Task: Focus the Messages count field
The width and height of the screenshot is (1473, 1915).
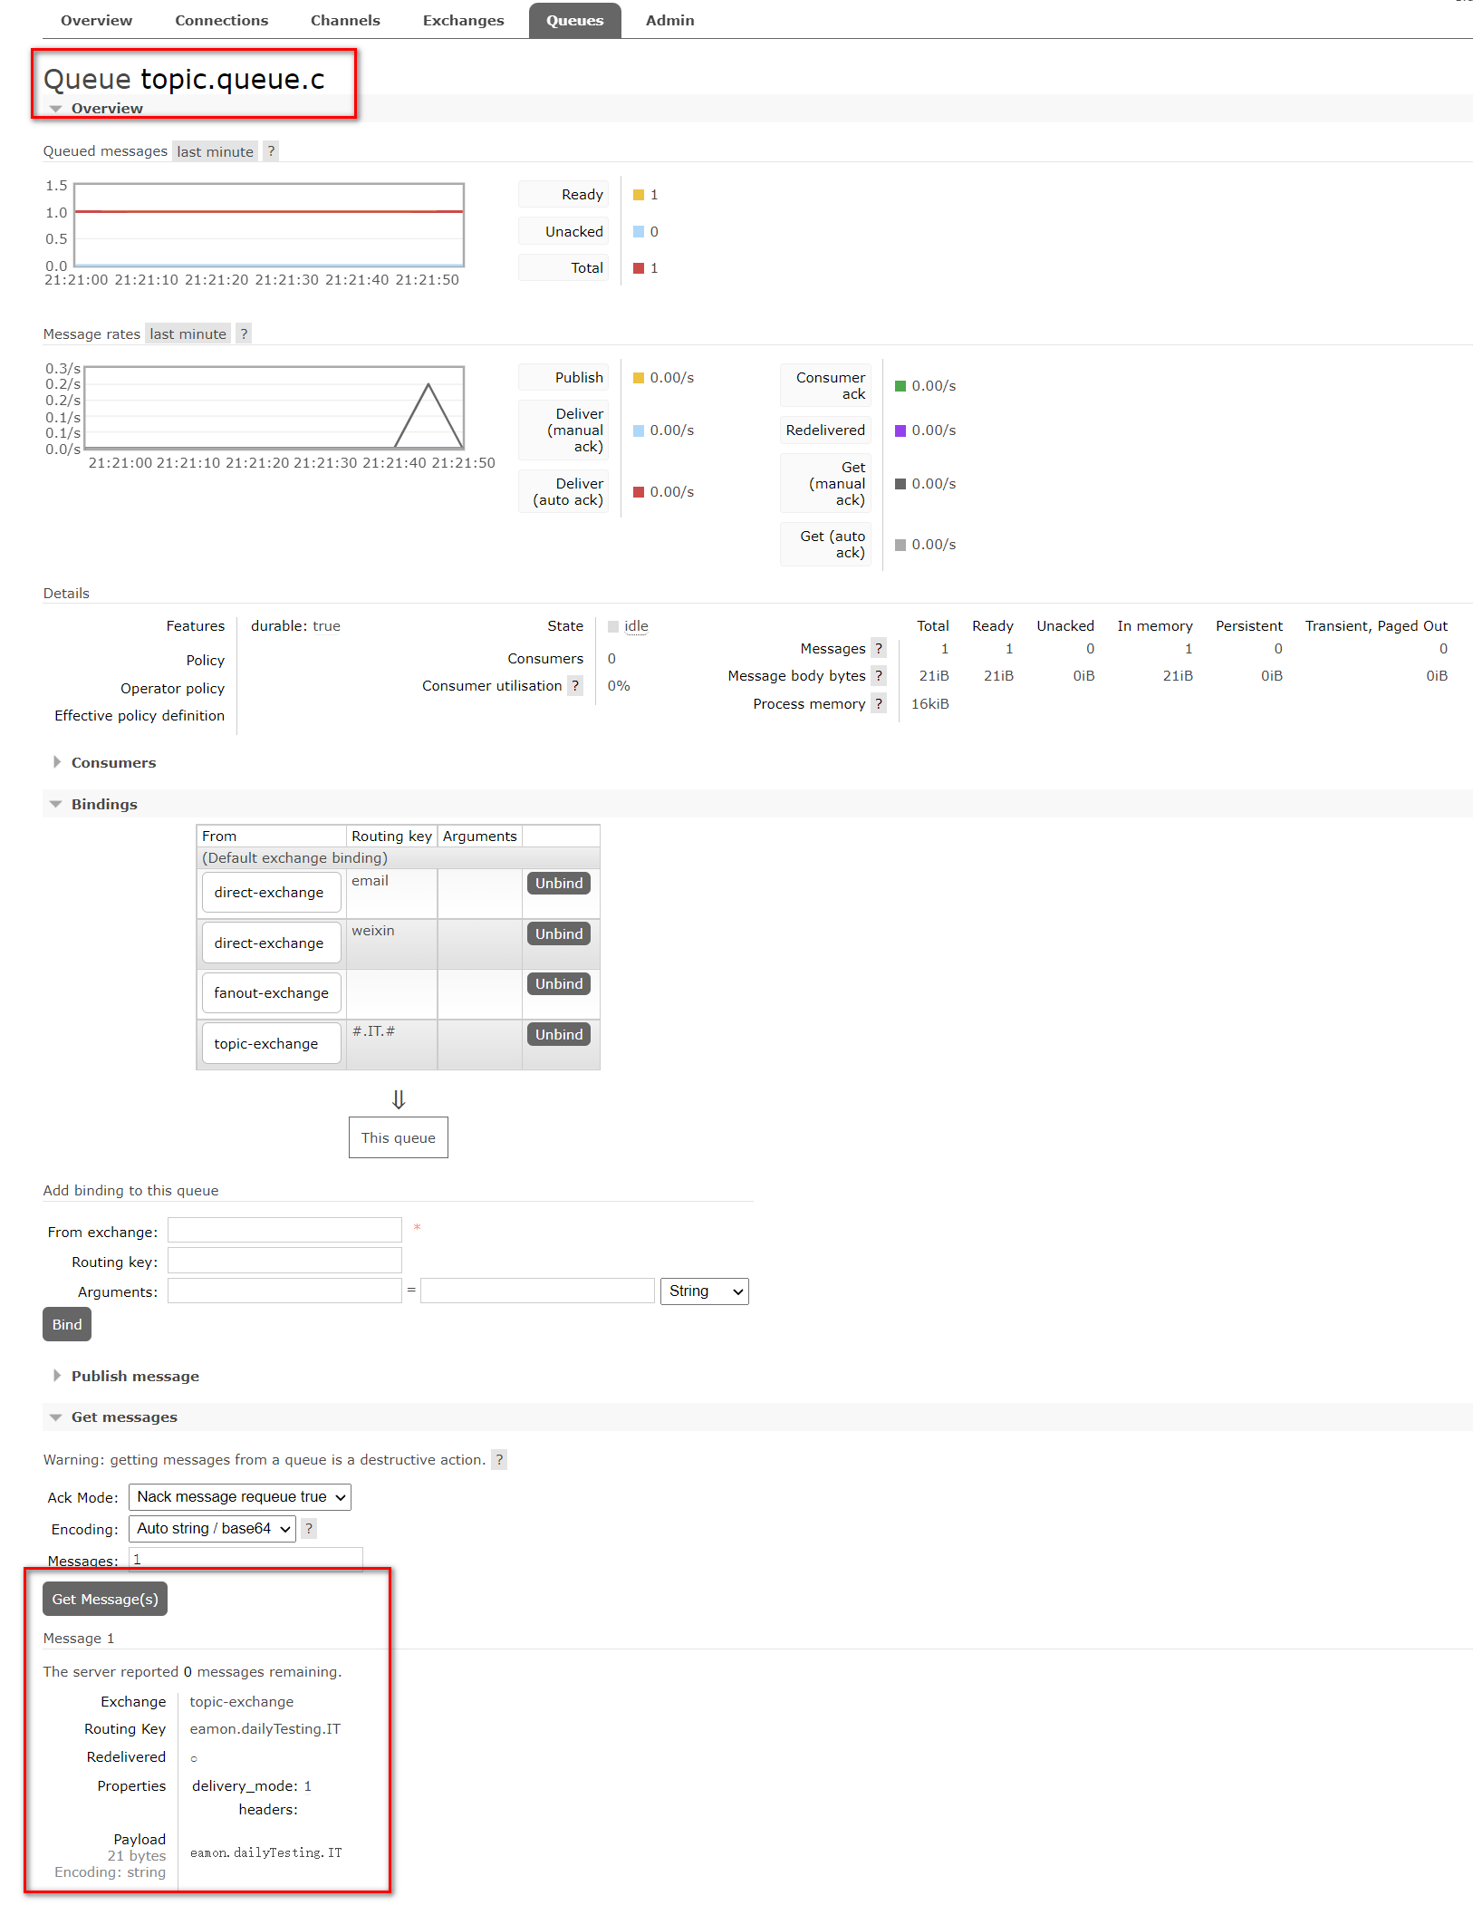Action: [x=246, y=1559]
